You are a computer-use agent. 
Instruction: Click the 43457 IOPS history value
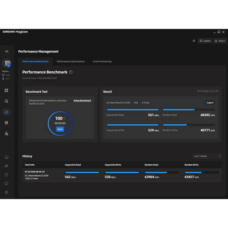[x=192, y=177]
